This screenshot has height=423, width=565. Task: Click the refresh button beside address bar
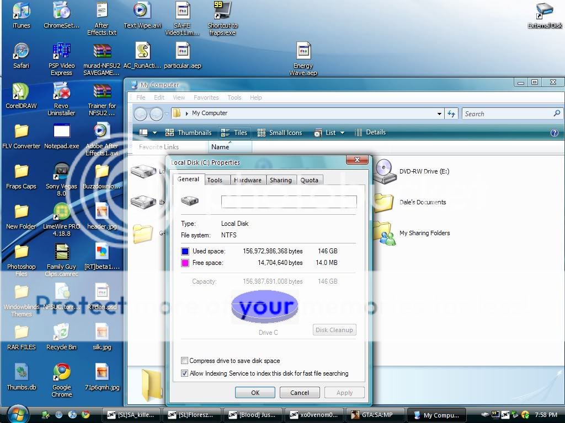click(451, 113)
